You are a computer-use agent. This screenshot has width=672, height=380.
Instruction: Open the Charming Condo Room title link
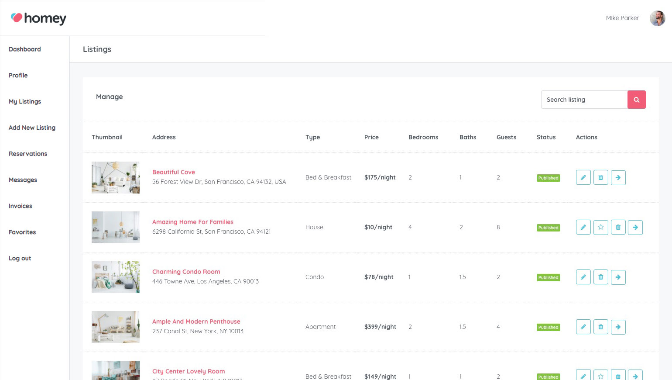pos(186,272)
